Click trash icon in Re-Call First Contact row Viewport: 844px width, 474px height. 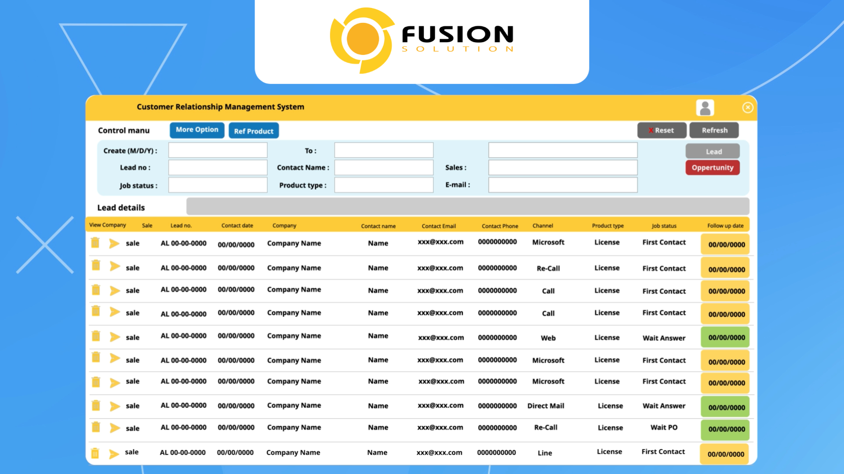click(x=96, y=265)
